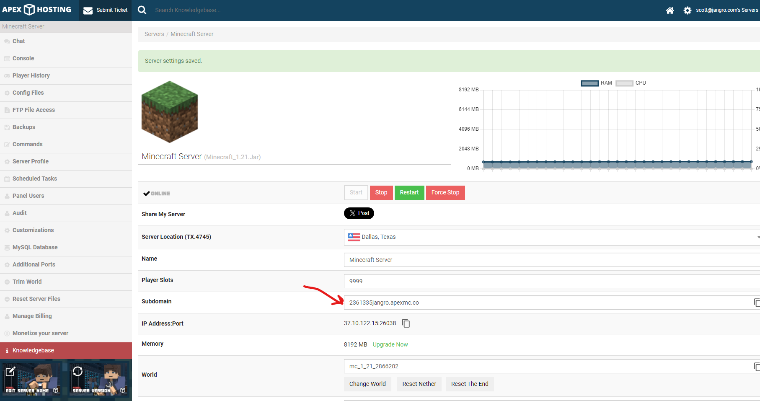The image size is (760, 401).
Task: Open Config Files in the sidebar
Action: tap(66, 93)
